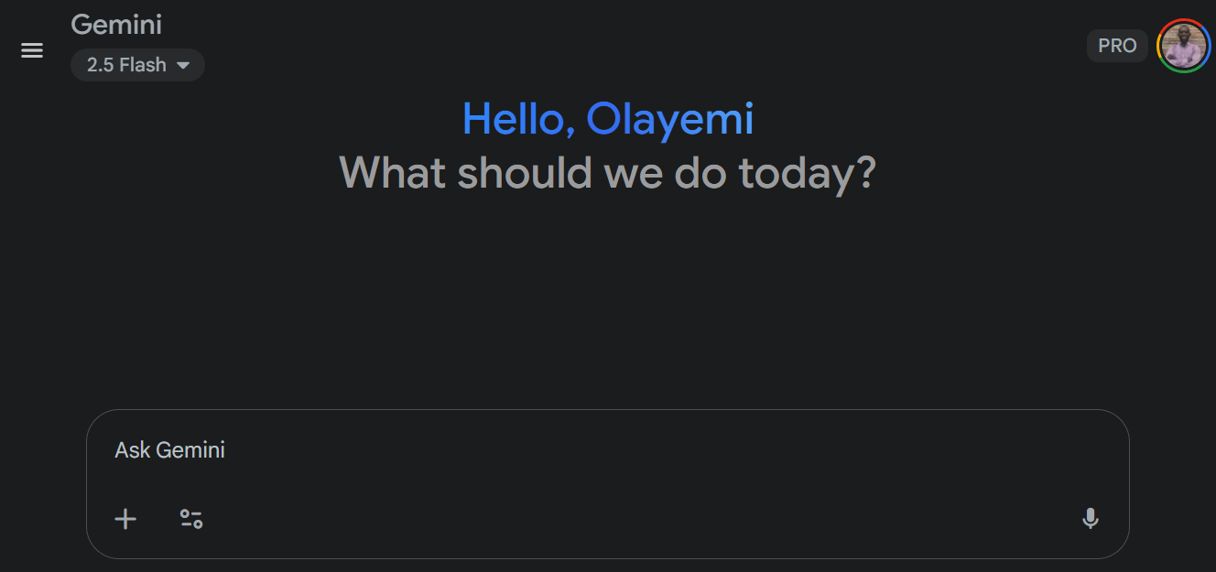This screenshot has height=572, width=1216.
Task: Click the word "Olayemi" in the greeting
Action: (670, 119)
